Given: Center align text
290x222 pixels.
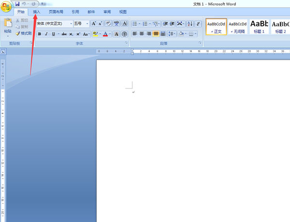Looking at the screenshot, I should [142, 34].
